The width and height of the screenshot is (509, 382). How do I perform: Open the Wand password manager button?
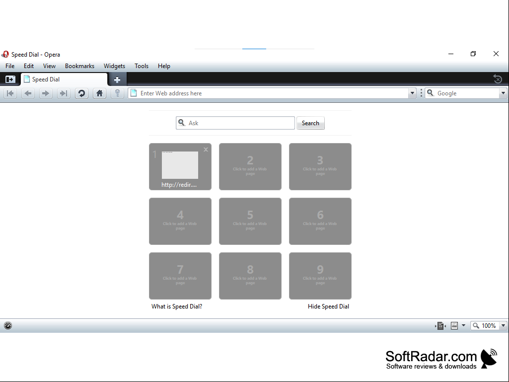pos(117,93)
